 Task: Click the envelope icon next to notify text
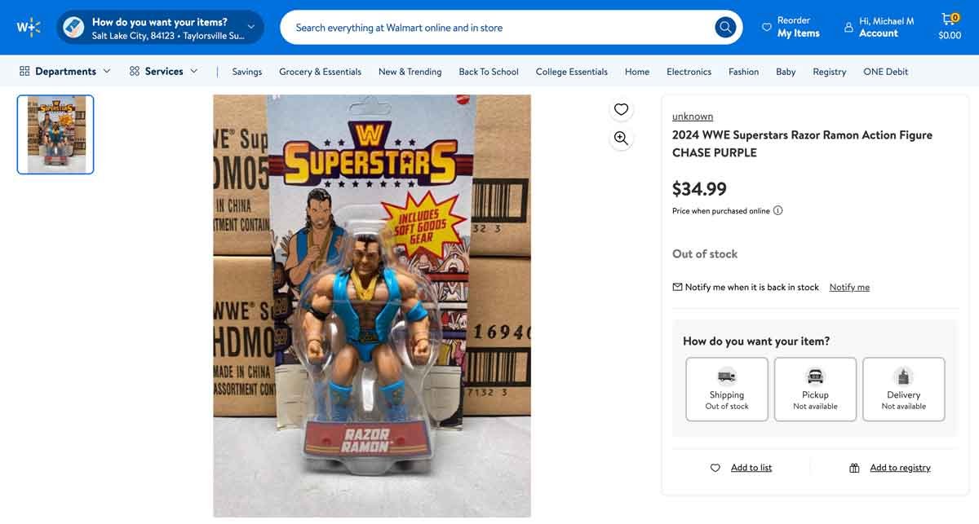click(677, 286)
